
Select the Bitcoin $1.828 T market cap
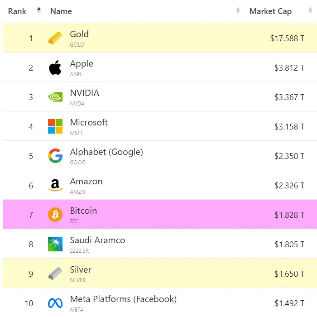pyautogui.click(x=289, y=215)
